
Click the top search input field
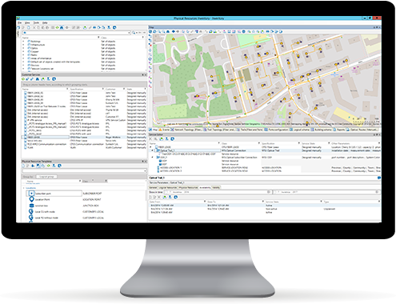[76, 33]
